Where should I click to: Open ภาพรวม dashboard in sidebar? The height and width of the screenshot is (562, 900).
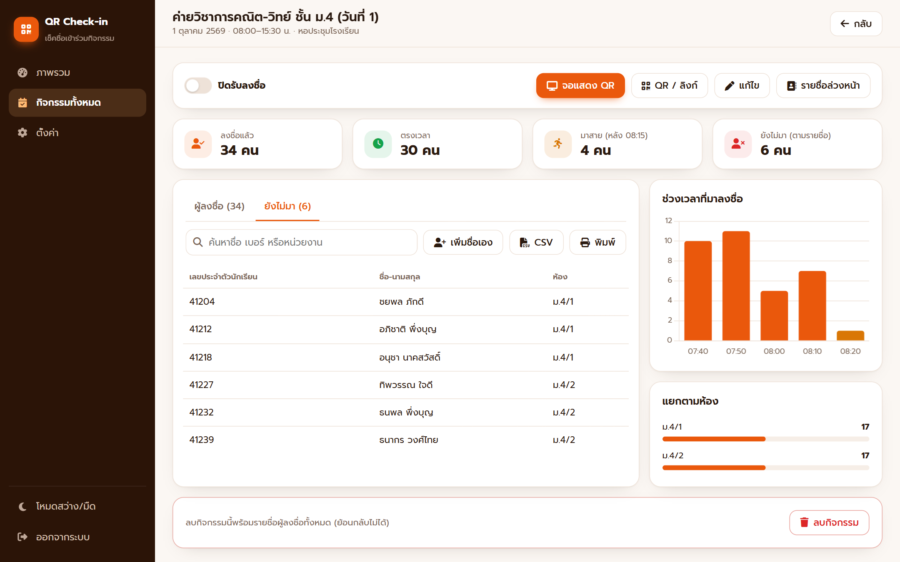[77, 72]
